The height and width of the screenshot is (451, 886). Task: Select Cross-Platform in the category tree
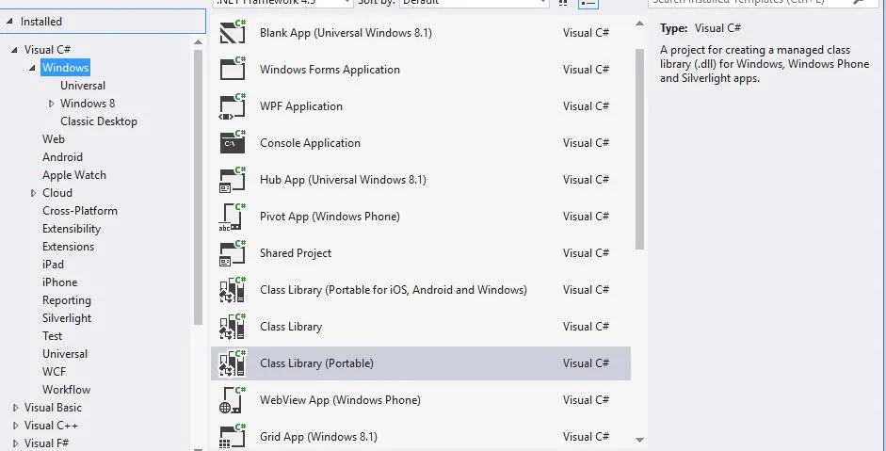[x=80, y=211]
